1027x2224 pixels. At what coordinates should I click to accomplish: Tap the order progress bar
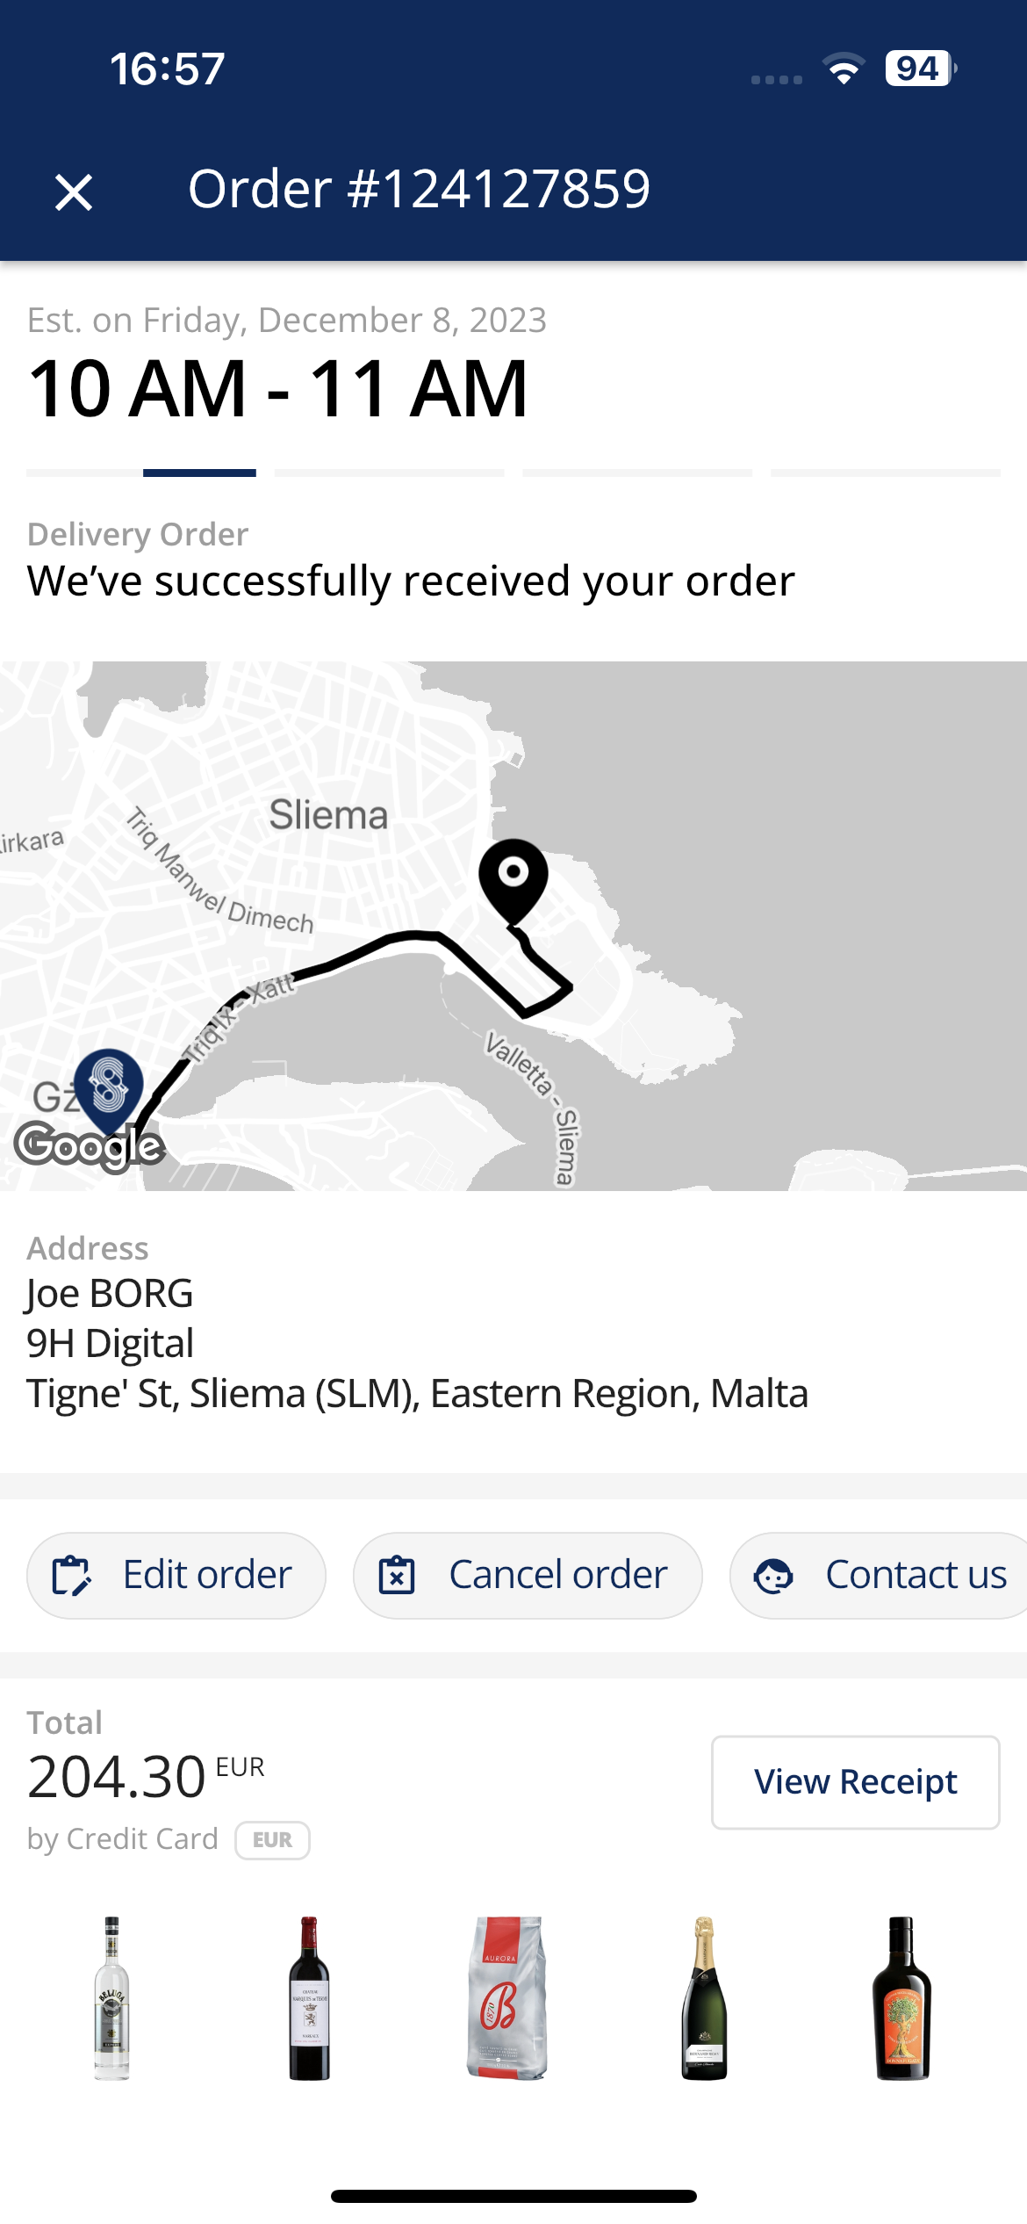(513, 473)
